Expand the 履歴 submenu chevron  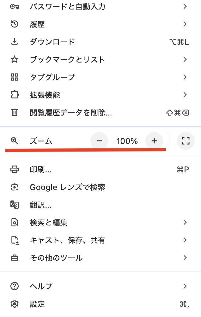[185, 24]
